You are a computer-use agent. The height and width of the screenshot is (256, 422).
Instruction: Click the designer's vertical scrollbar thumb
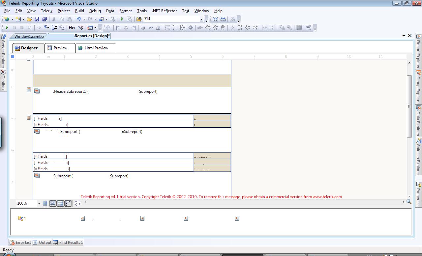click(x=409, y=106)
